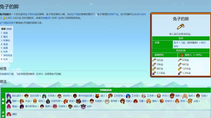Open the 飞蛇 source link in infobox
Image resolution: width=211 pixels, height=118 pixels.
(x=183, y=43)
